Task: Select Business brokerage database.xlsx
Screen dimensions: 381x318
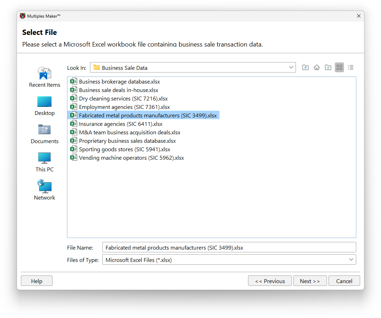Action: click(x=120, y=81)
